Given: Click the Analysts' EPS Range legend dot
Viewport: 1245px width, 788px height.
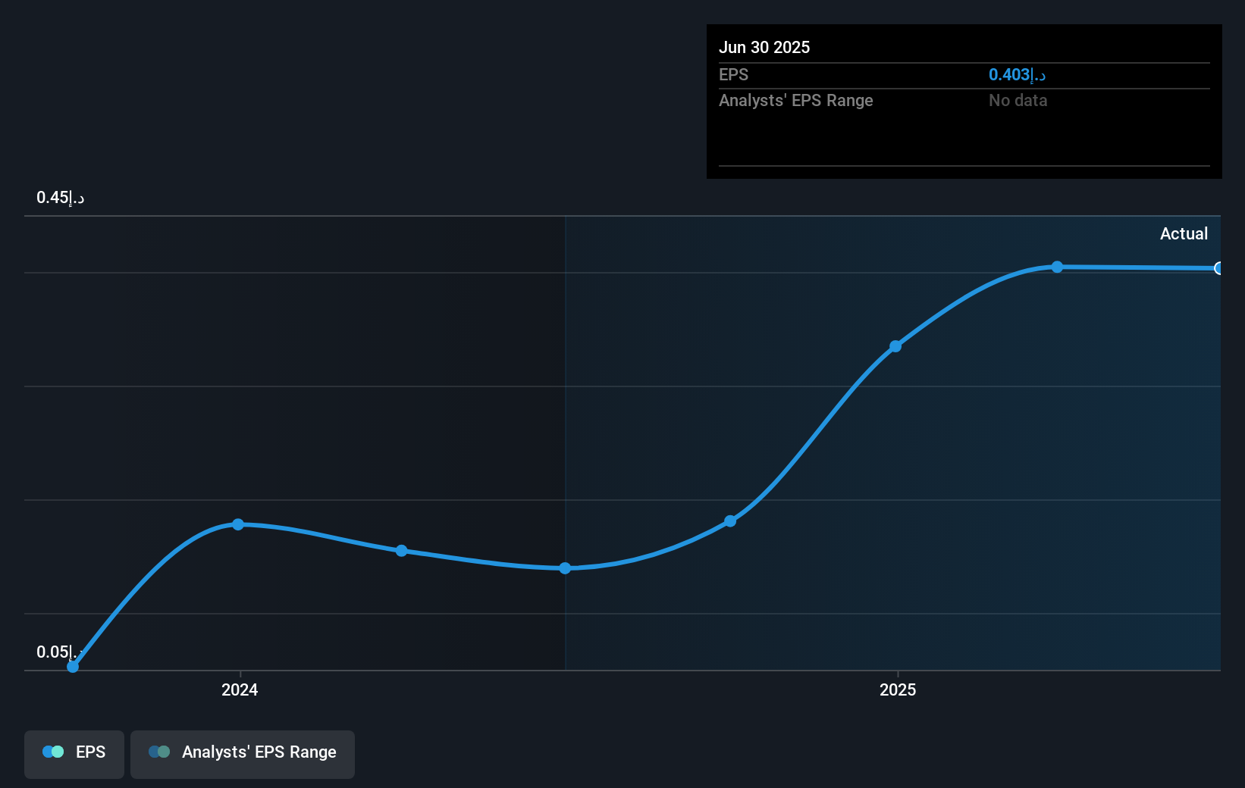Looking at the screenshot, I should pyautogui.click(x=158, y=752).
